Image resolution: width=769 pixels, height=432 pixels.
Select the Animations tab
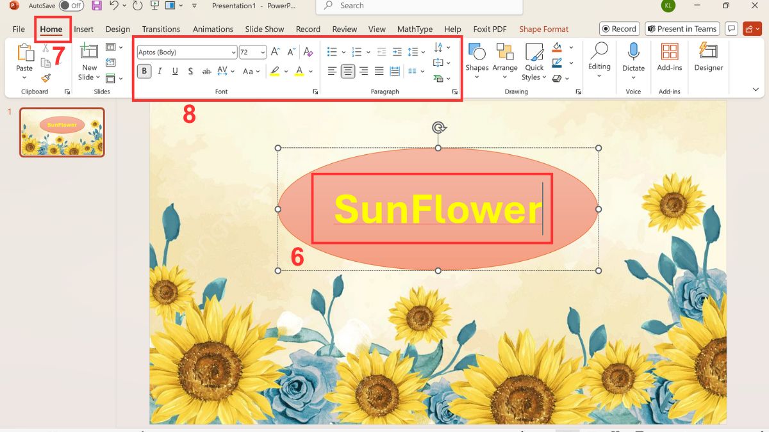point(213,29)
